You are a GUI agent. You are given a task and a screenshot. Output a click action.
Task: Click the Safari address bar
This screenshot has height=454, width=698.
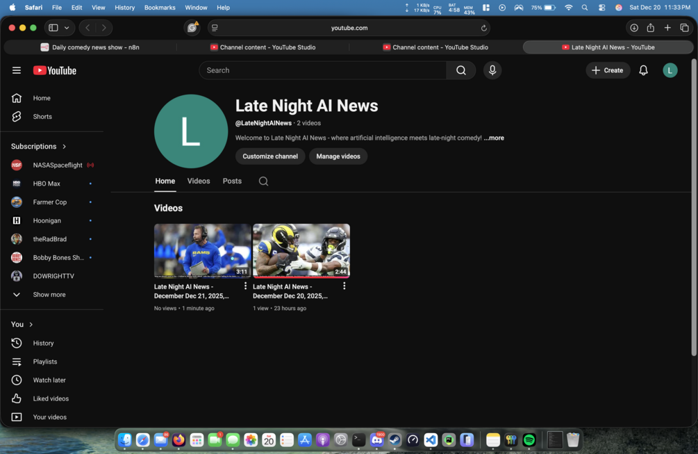tap(349, 28)
